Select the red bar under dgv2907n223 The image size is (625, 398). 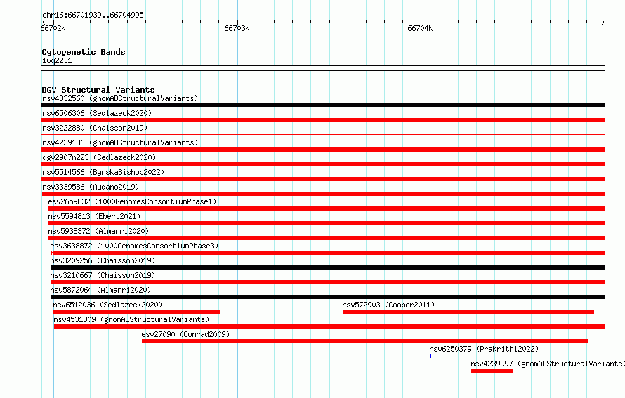[x=323, y=164]
